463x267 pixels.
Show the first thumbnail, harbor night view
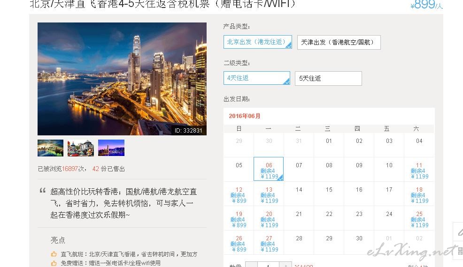coord(51,148)
